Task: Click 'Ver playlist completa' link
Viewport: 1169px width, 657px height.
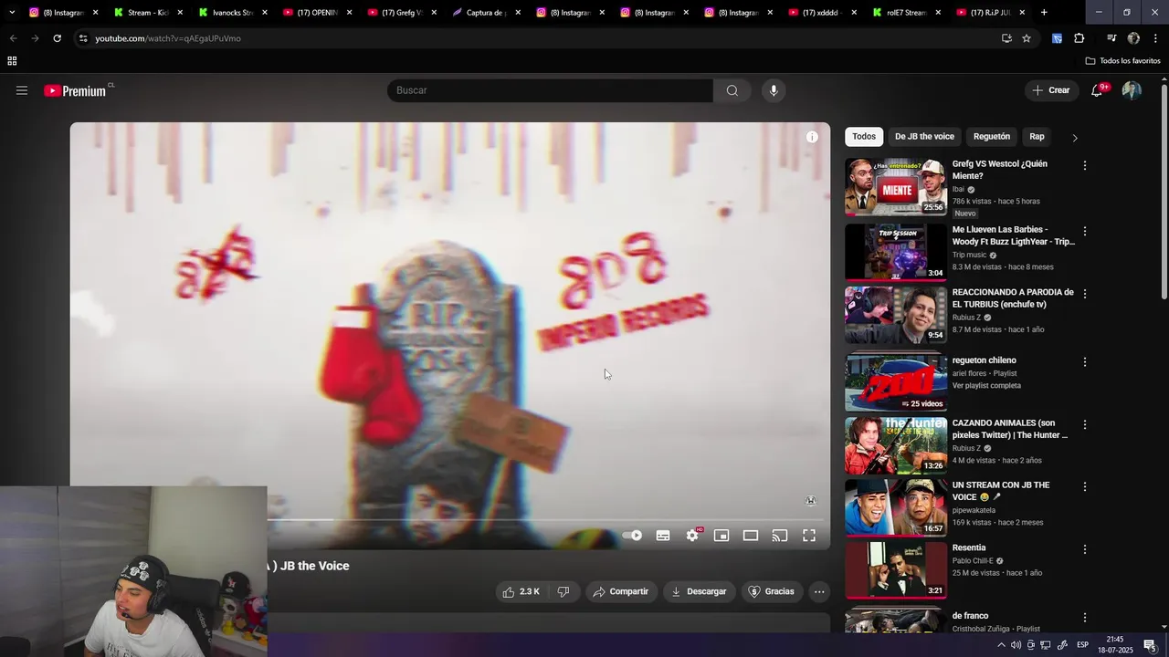Action: point(986,386)
